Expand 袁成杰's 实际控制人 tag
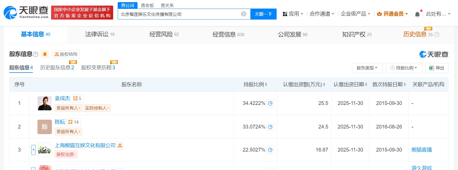Image resolution: width=458 pixels, height=170 pixels. 97,108
